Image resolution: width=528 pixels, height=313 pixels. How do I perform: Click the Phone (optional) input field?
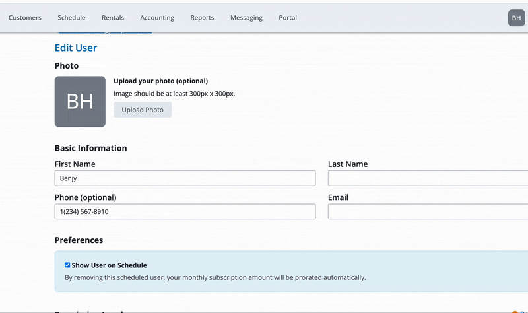pyautogui.click(x=185, y=211)
